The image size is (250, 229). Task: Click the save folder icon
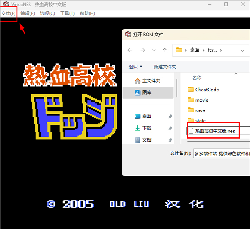pyautogui.click(x=191, y=110)
